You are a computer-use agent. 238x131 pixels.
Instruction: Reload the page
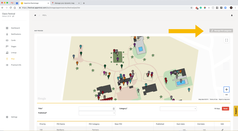[x=10, y=8]
